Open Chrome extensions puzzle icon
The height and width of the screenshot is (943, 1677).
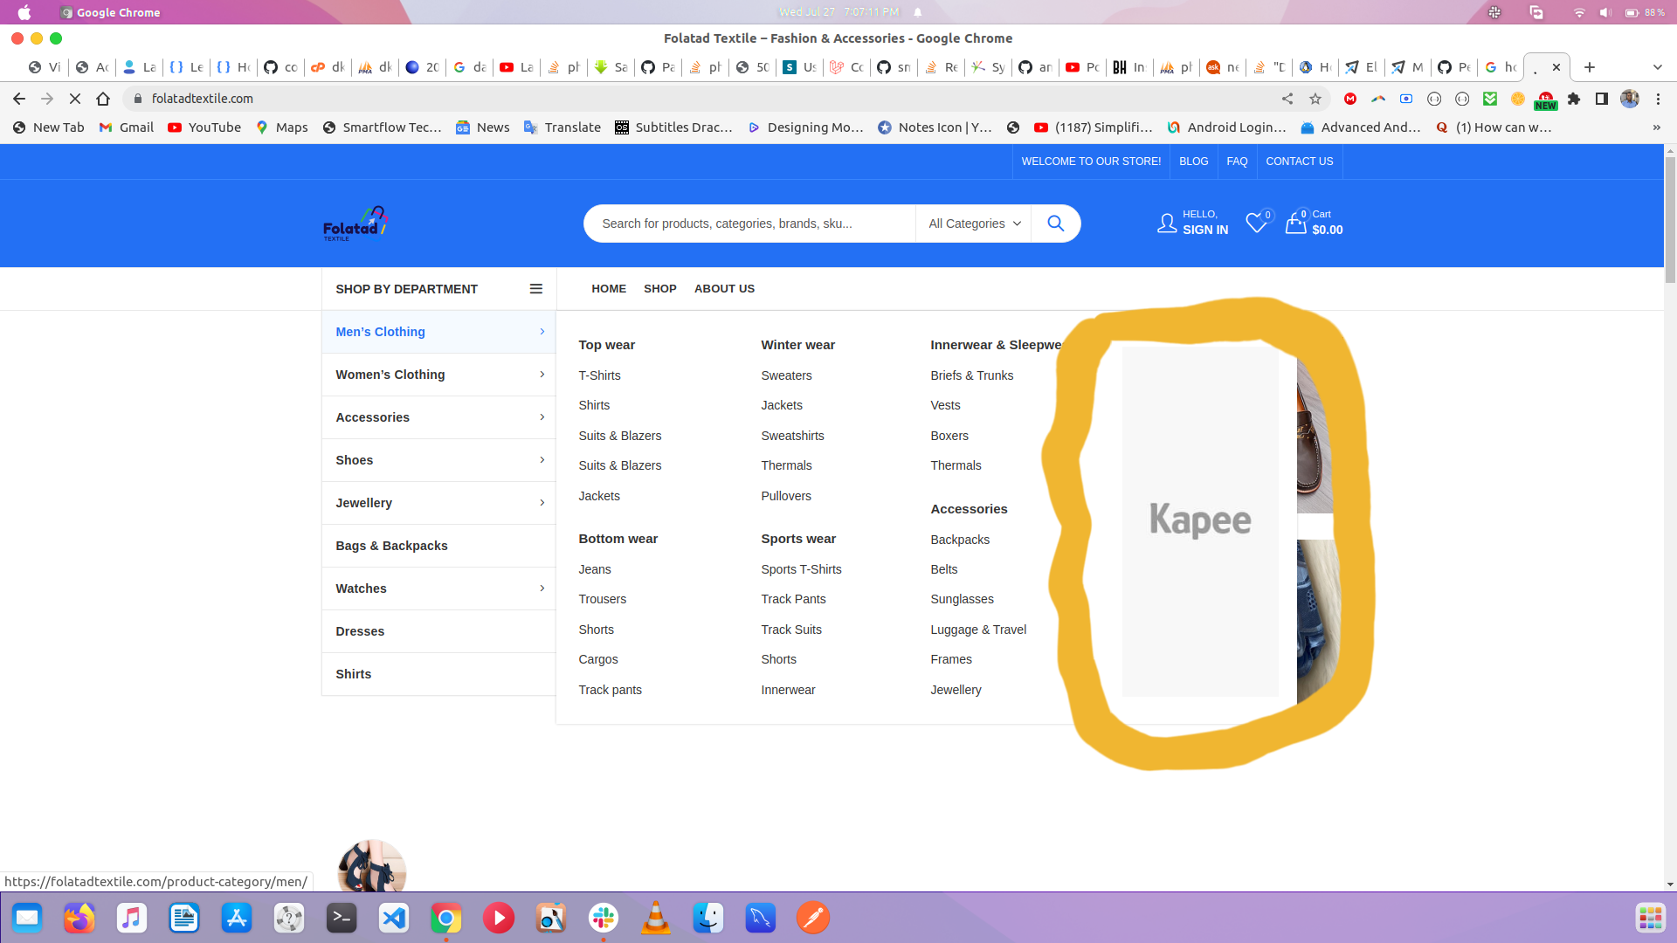tap(1574, 99)
